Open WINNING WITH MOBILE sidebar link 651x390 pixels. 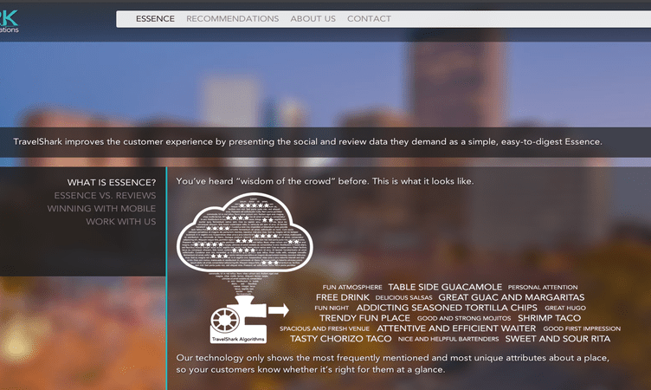(x=102, y=208)
